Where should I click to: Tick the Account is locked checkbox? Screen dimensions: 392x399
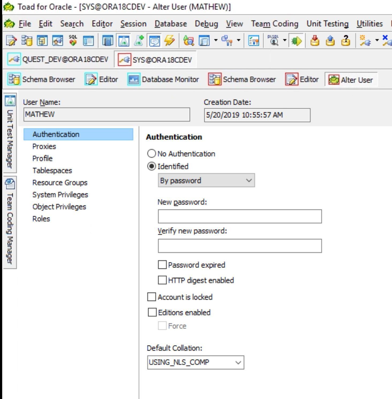click(x=152, y=297)
